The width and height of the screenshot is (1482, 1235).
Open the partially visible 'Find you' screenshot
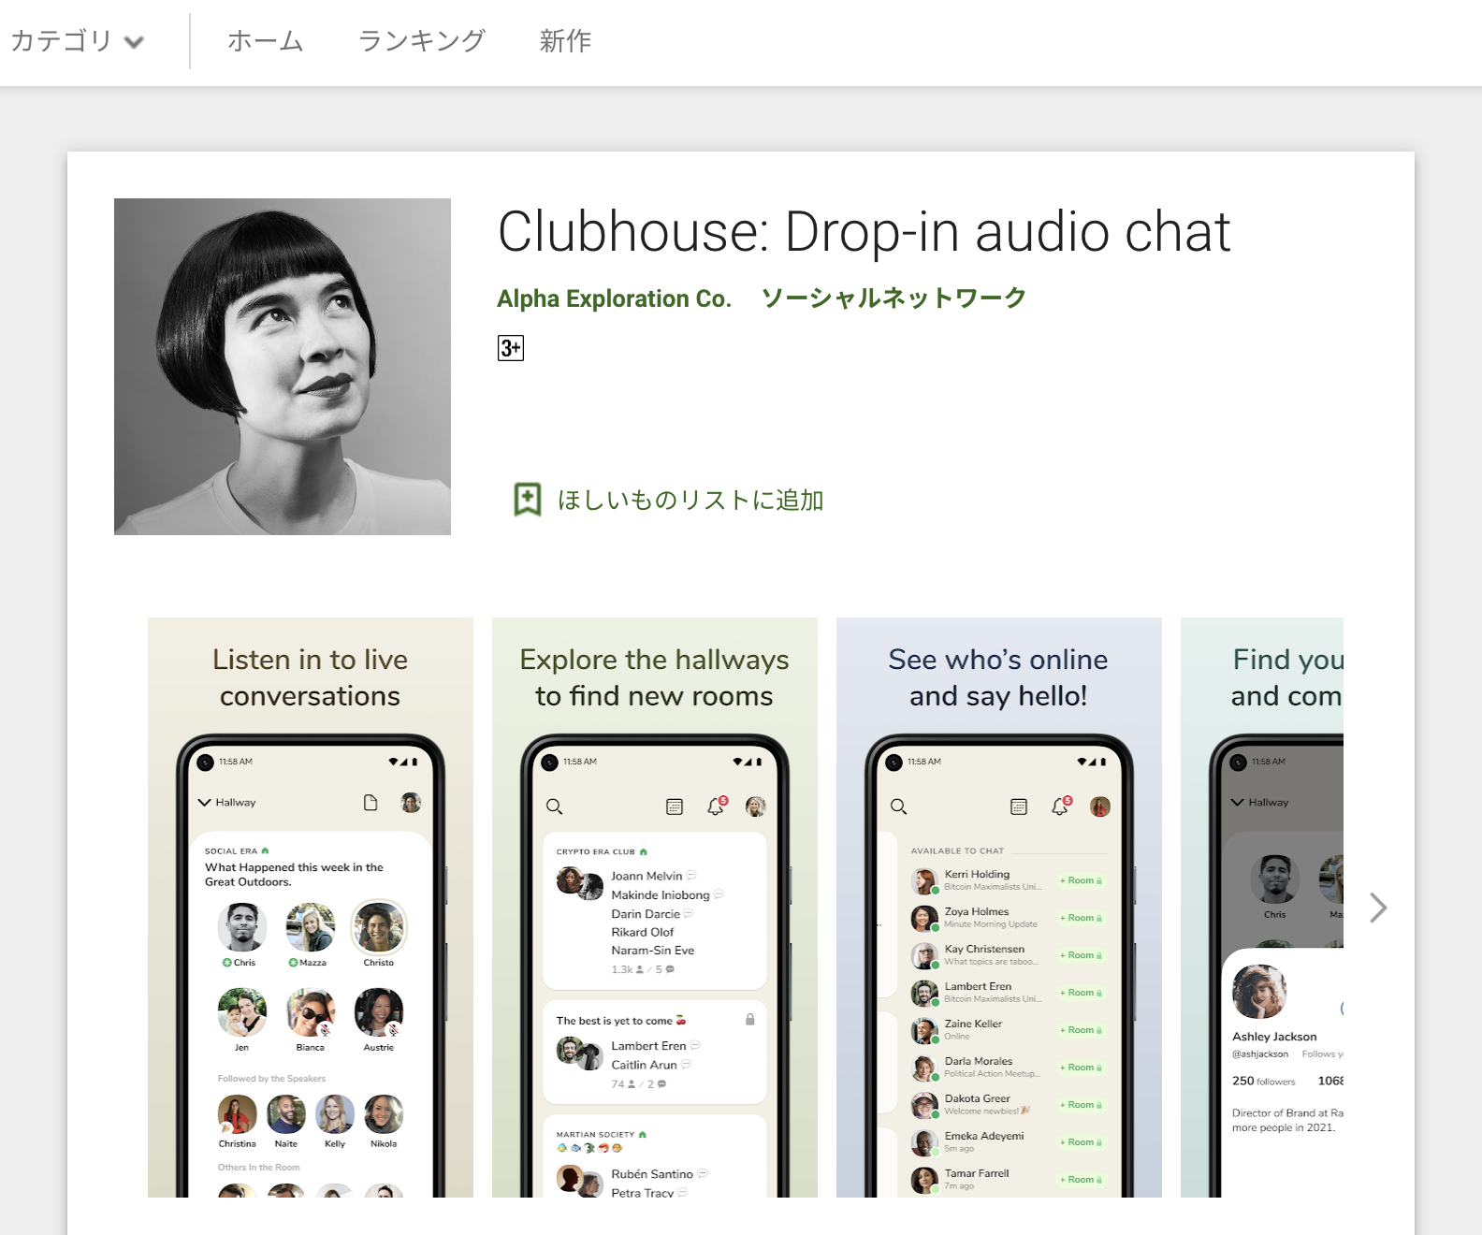pyautogui.click(x=1262, y=908)
